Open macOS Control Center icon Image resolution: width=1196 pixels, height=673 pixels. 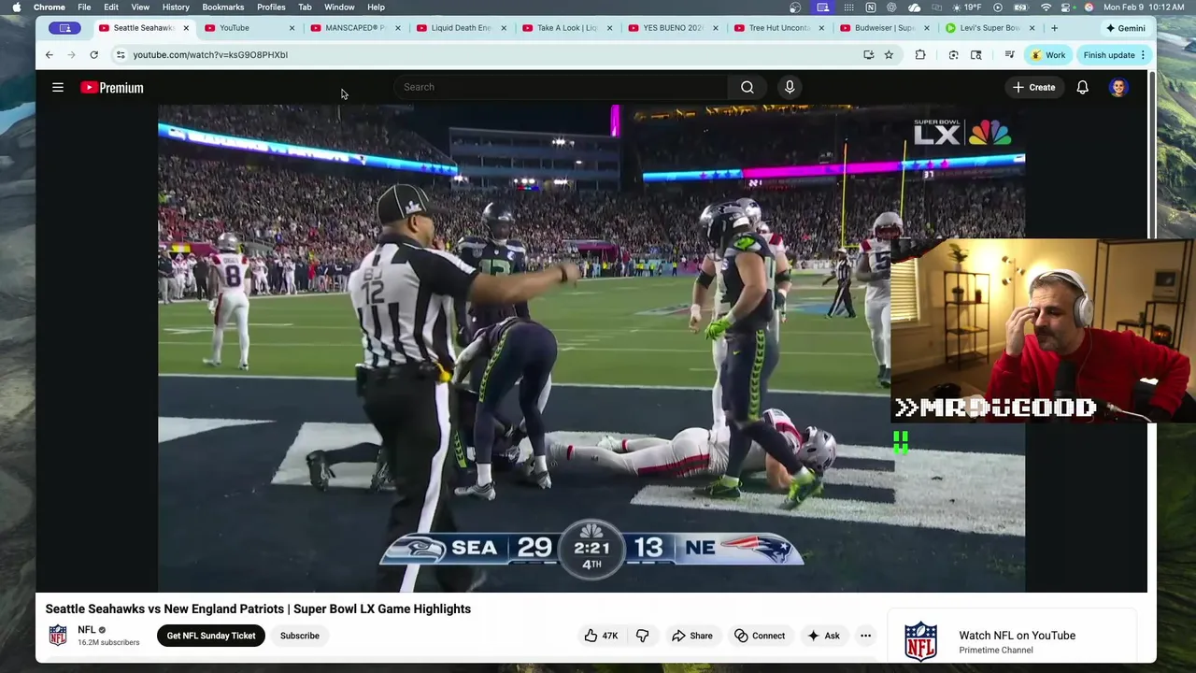(1065, 7)
